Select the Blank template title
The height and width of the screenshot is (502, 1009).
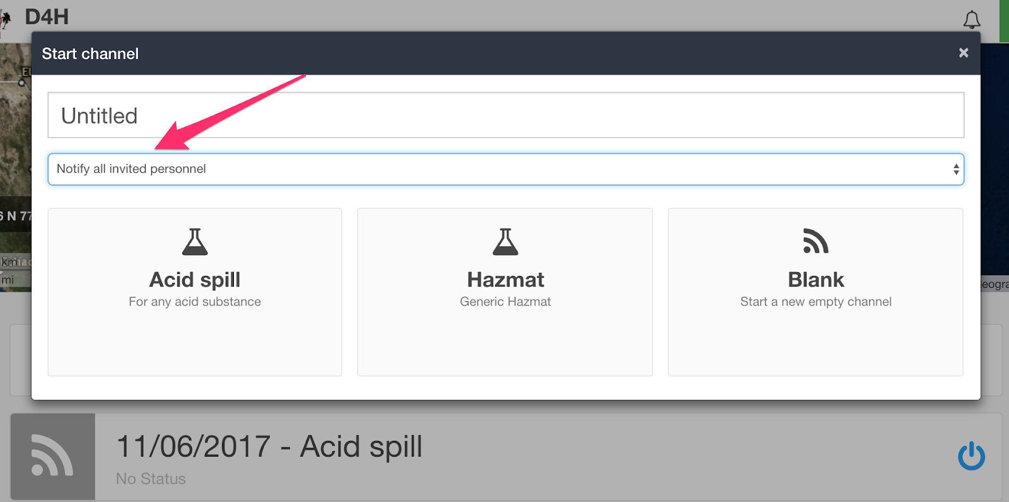(815, 279)
